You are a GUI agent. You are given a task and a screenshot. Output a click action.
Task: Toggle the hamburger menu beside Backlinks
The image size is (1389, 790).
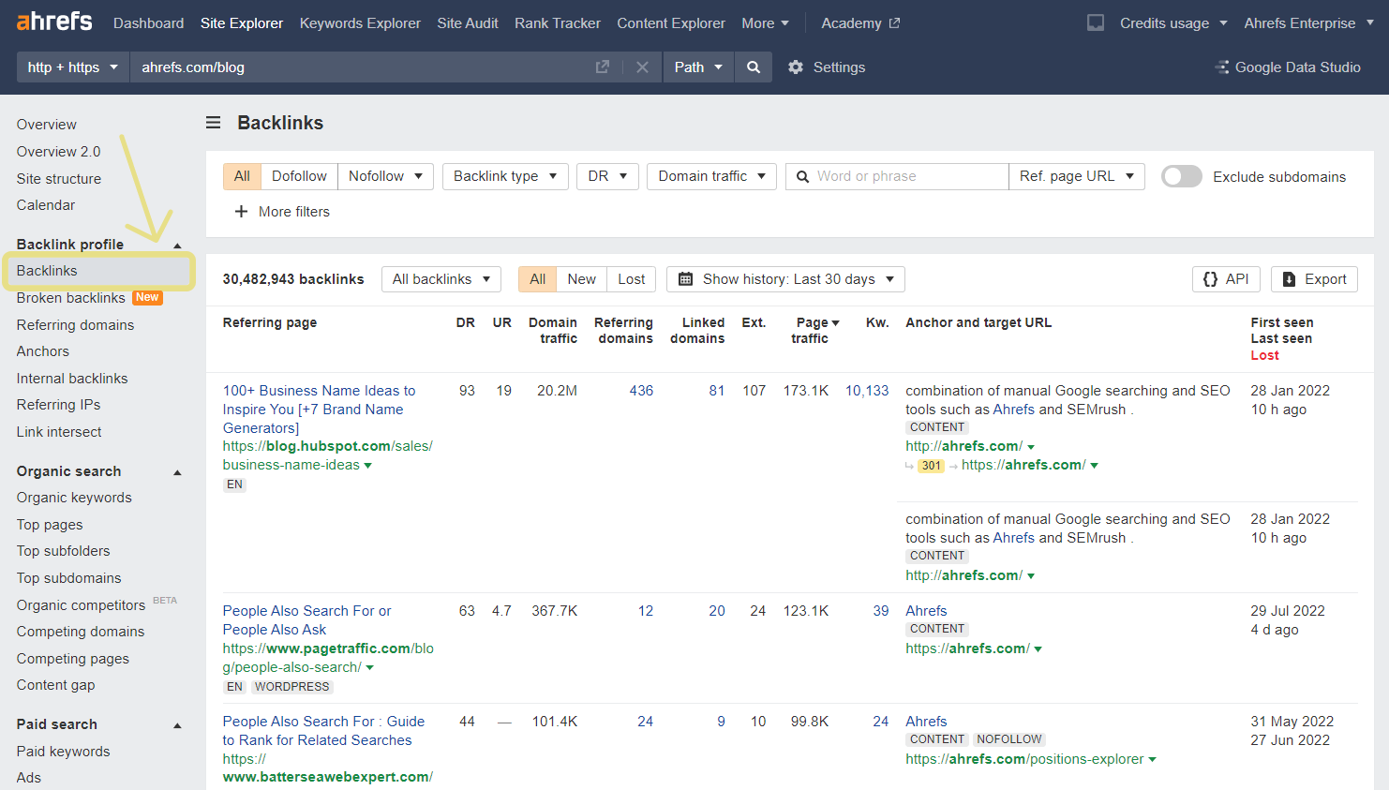point(214,123)
